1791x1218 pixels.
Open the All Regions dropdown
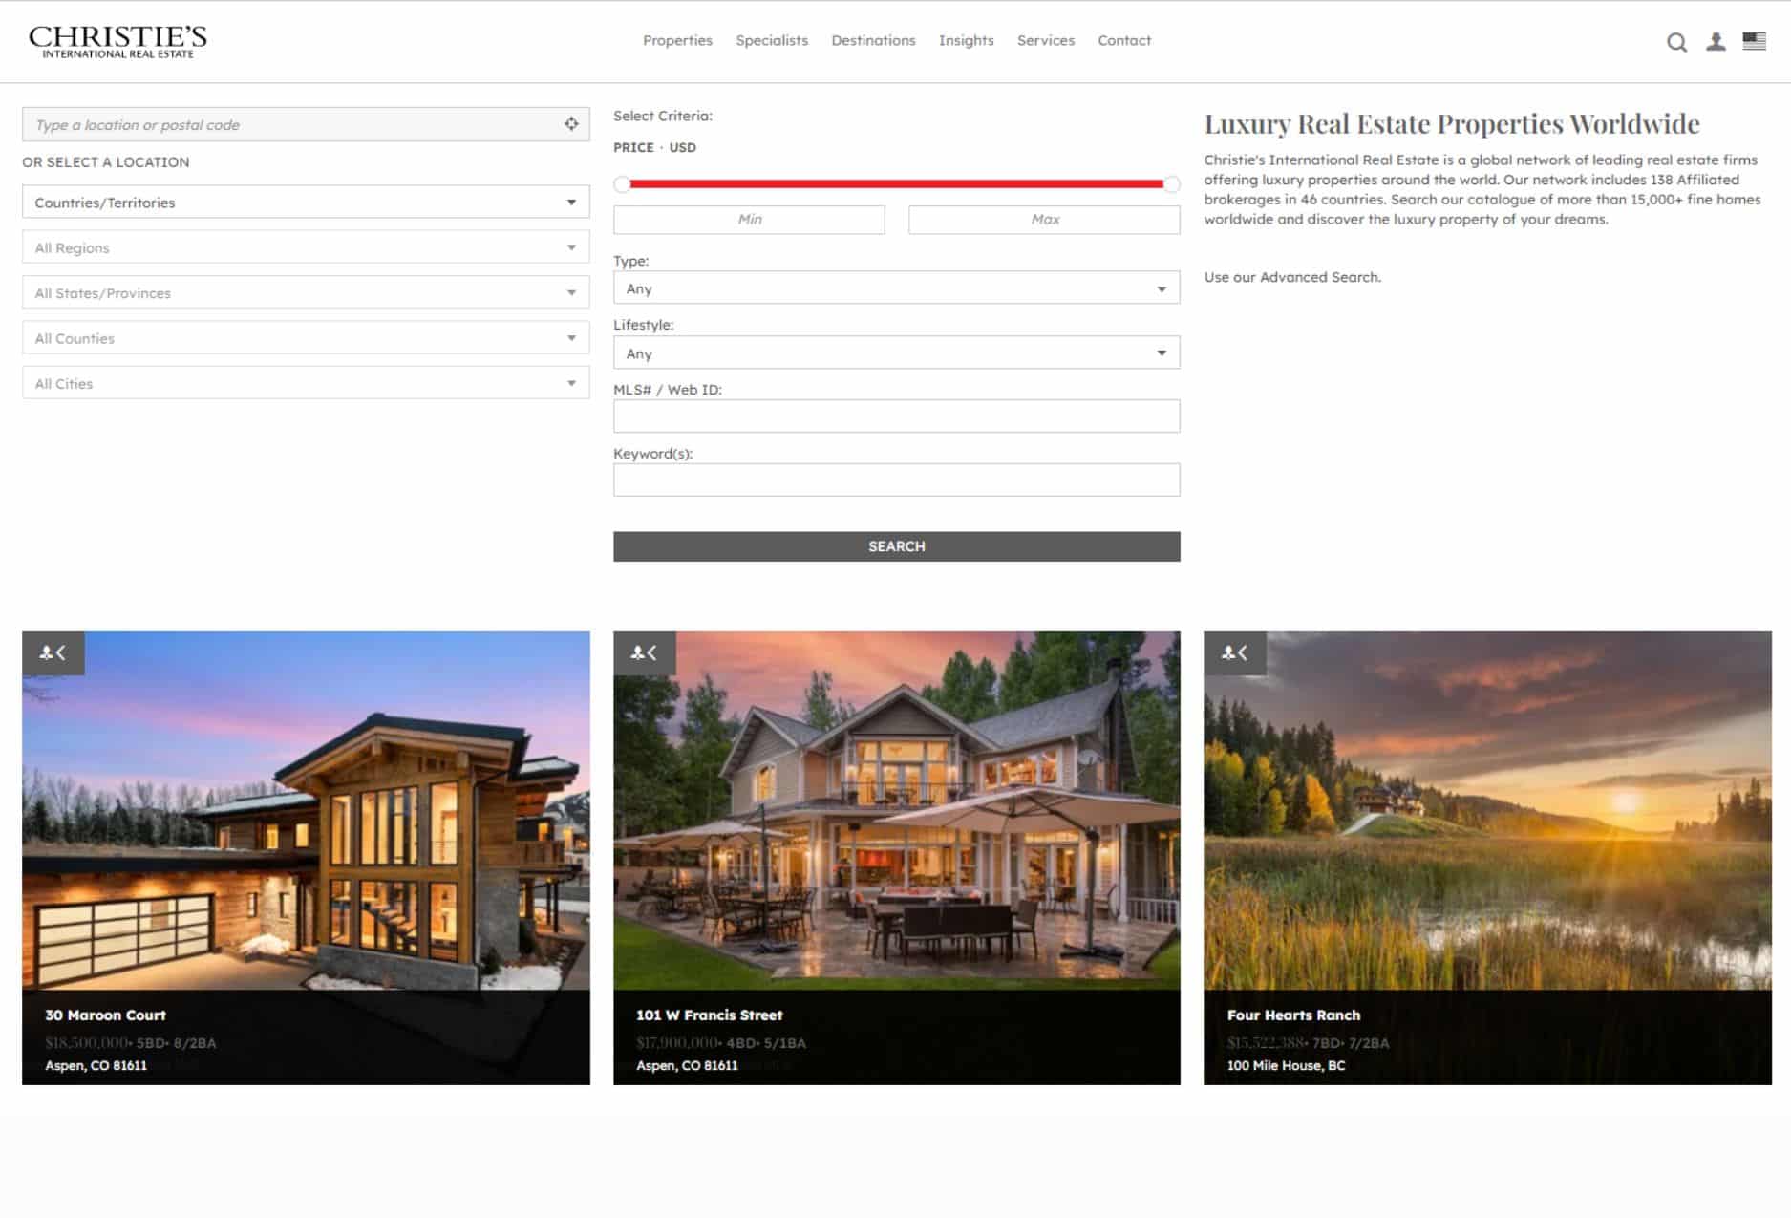[306, 248]
